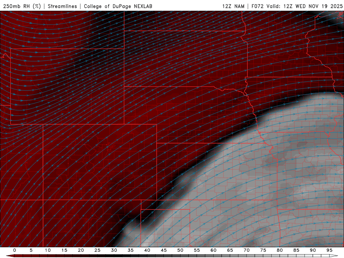The height and width of the screenshot is (258, 344).
Task: Click the '30' colorbar scale label
Action: 114,250
